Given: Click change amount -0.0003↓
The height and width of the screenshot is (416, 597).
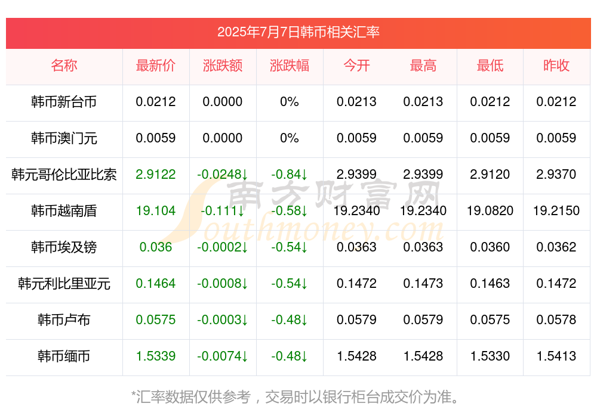Looking at the screenshot, I should click(223, 320).
